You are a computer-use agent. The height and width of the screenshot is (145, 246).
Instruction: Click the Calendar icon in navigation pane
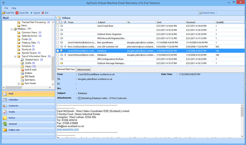5,100
